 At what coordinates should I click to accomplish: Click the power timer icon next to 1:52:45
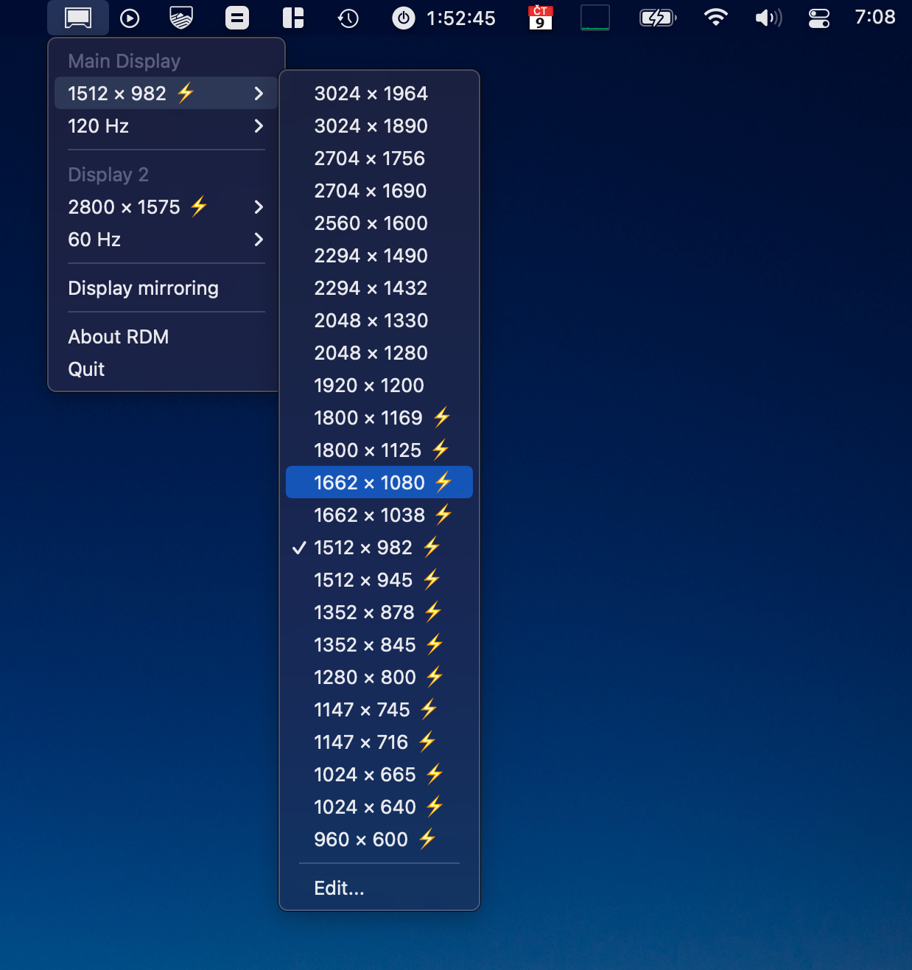404,18
